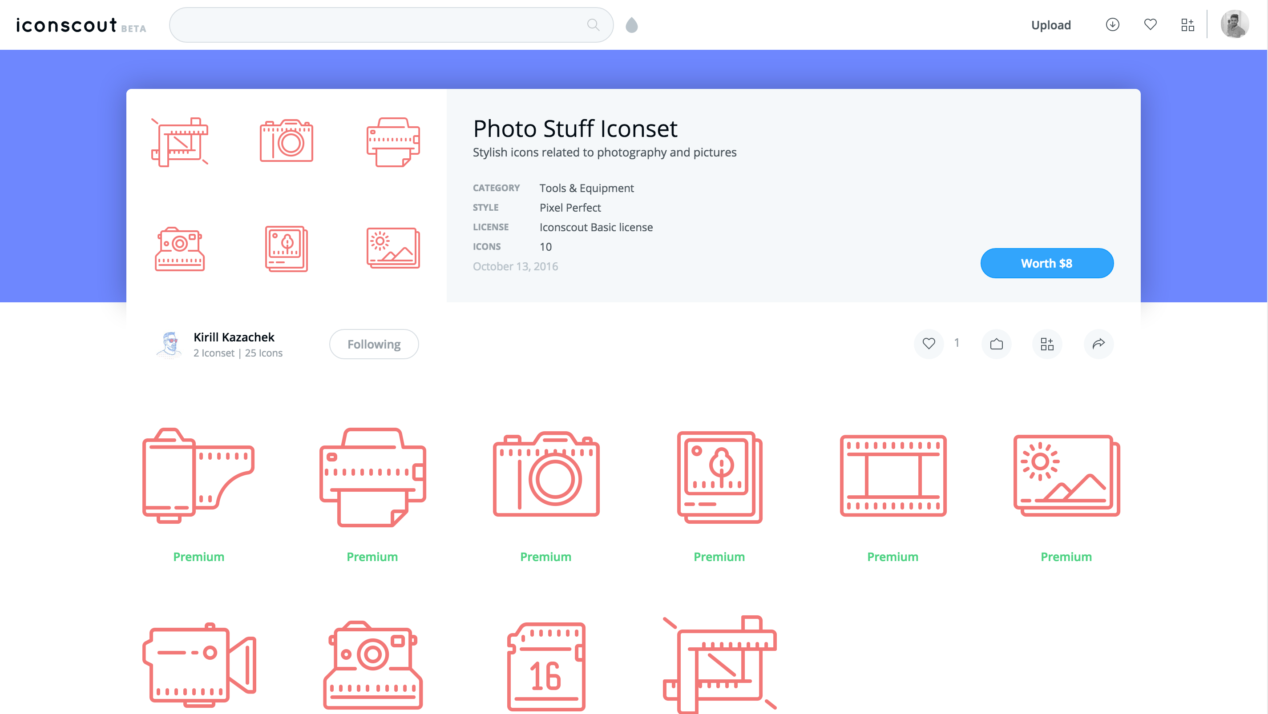Viewport: 1268px width, 714px height.
Task: Add iconset to collection icon
Action: (1047, 344)
